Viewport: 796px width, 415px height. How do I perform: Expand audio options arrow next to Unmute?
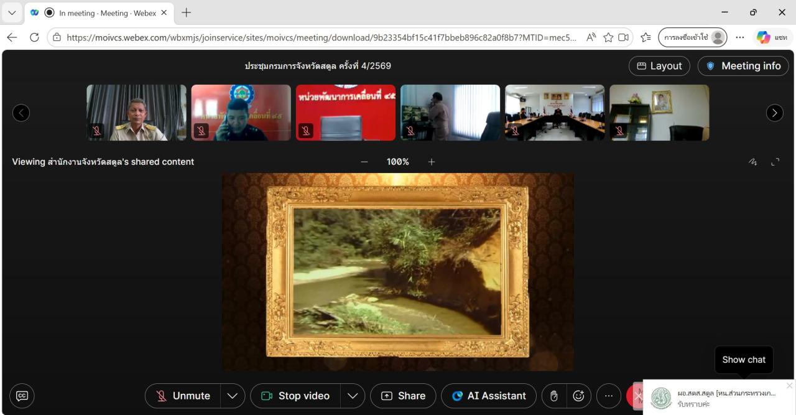point(232,396)
